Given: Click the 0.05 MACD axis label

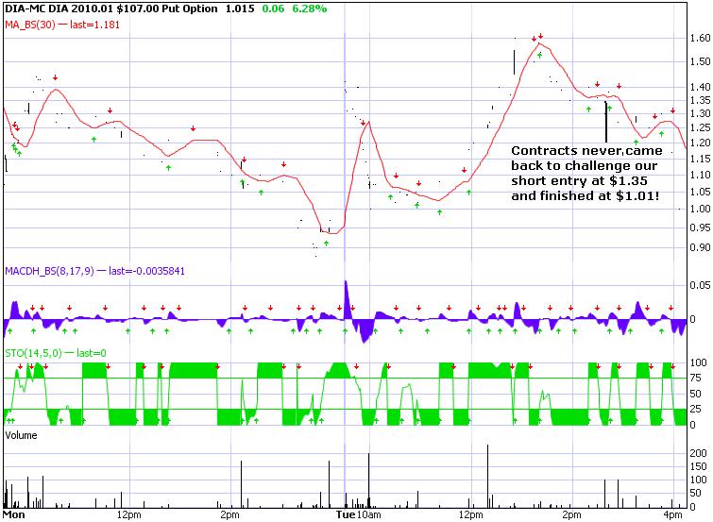Looking at the screenshot, I should tap(699, 284).
